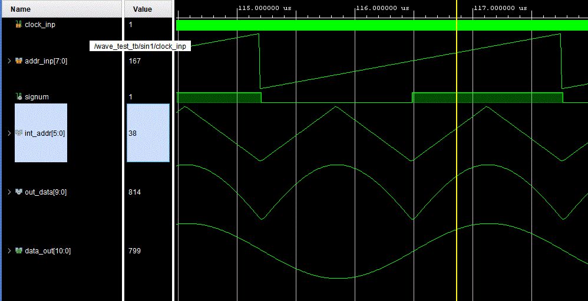The height and width of the screenshot is (301, 588).
Task: Click the signum value 1
Action: (130, 97)
